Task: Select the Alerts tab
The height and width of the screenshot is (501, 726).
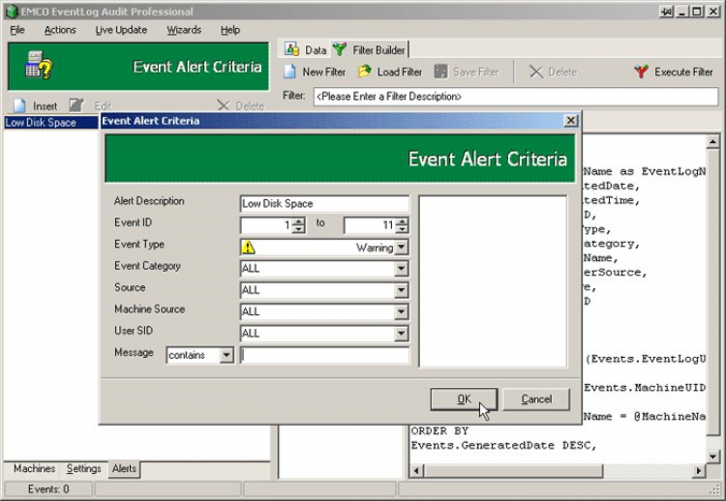Action: [124, 469]
